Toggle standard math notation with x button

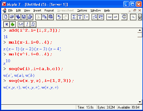click(x=6, y=24)
